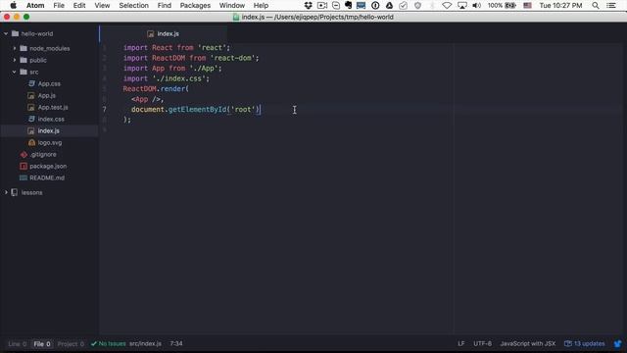Image resolution: width=627 pixels, height=353 pixels.
Task: Click the blue bird status bar icon
Action: point(618,344)
